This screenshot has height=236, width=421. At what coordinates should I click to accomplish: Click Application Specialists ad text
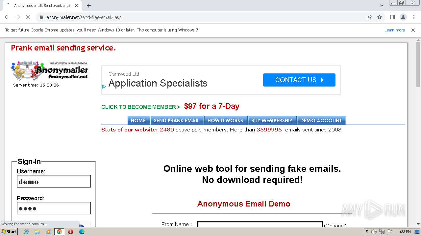coord(158,83)
